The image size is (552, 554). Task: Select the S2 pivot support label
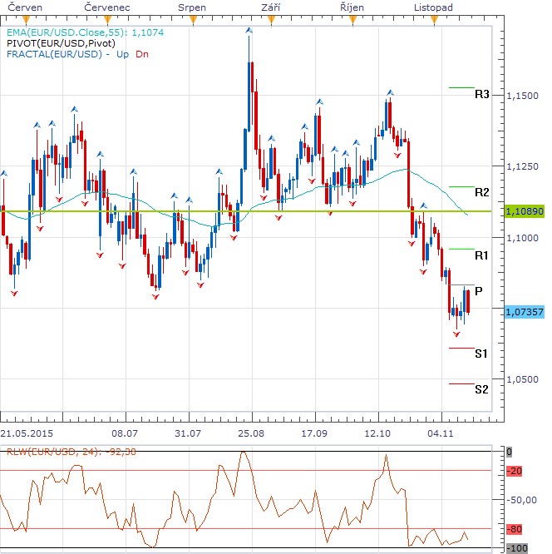click(481, 389)
